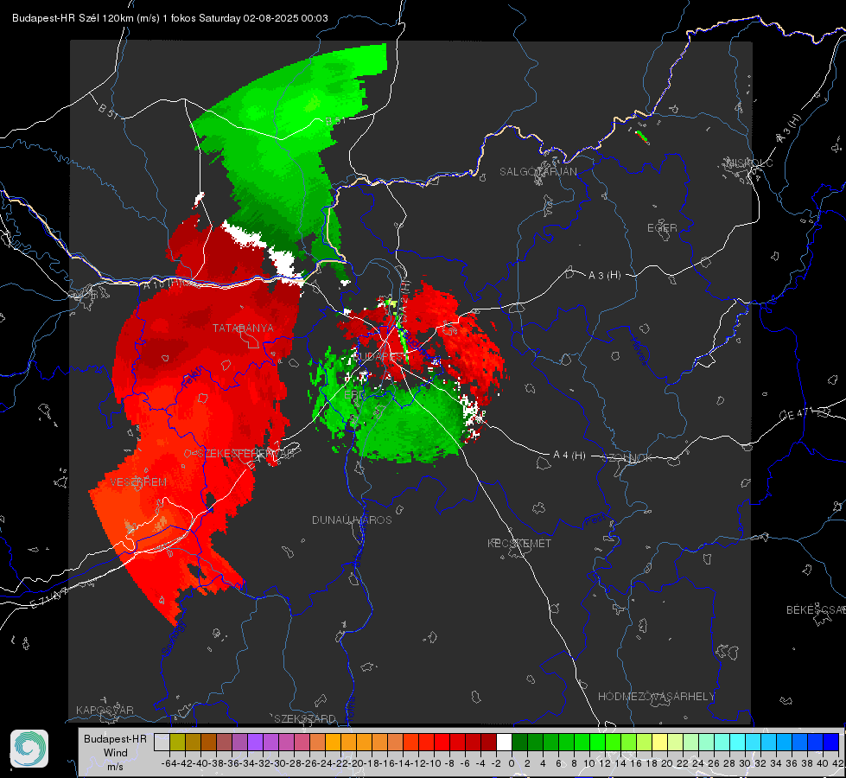Click the SALGOTARJAN city label
846x778 pixels.
pos(537,172)
